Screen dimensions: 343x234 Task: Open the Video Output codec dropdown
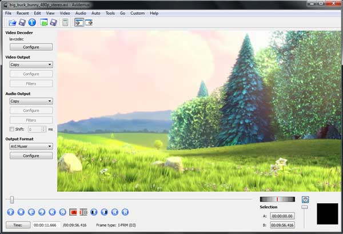[x=31, y=64]
